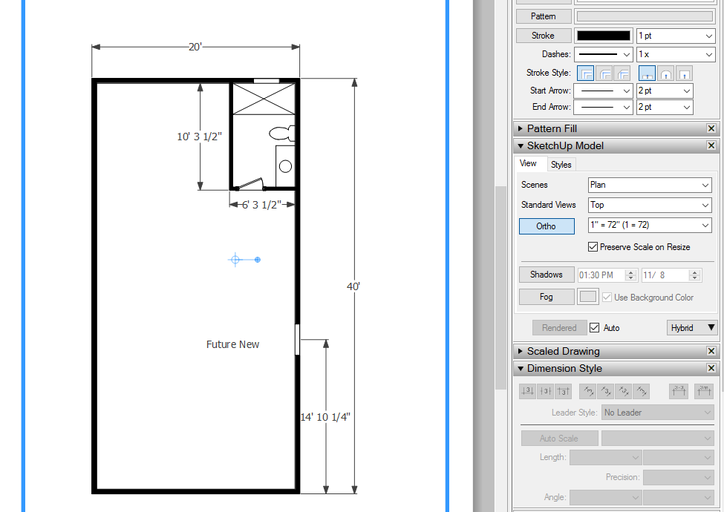Select the round end cap style

[x=666, y=73]
